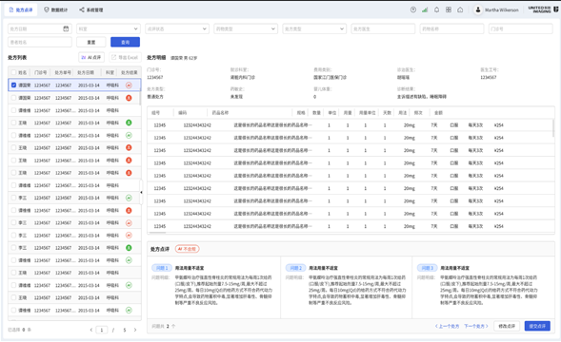
Task: Go to the next page arrow of the list
Action: 135,330
